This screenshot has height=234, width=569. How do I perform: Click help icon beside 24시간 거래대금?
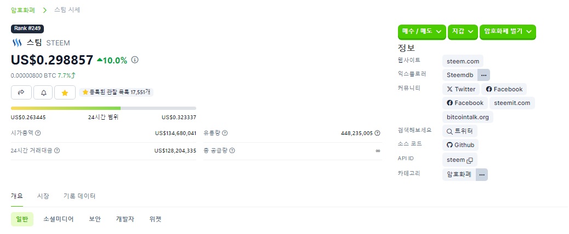point(57,150)
